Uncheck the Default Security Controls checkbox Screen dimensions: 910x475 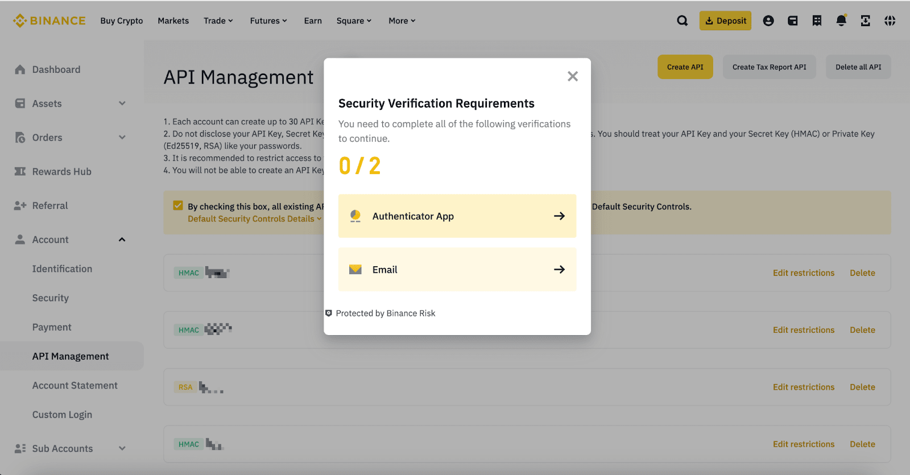[178, 206]
